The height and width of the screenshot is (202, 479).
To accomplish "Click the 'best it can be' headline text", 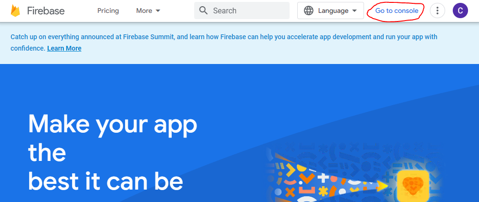I will coord(105,181).
